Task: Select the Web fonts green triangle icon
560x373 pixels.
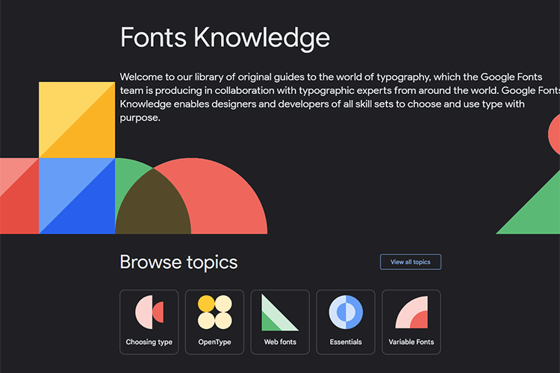Action: click(x=279, y=312)
